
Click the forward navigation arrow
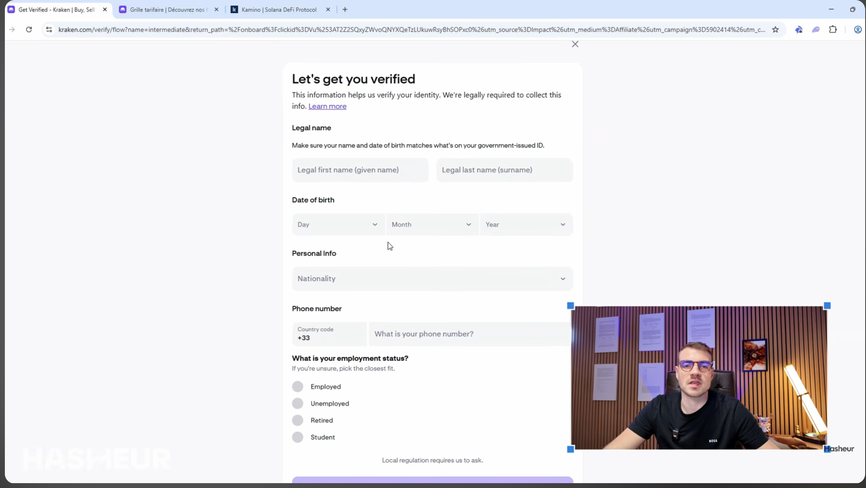tap(12, 30)
